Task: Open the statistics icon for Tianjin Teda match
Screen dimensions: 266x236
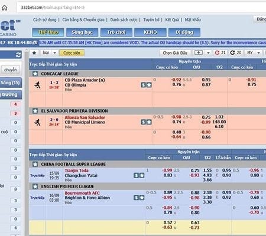Action: point(136,175)
